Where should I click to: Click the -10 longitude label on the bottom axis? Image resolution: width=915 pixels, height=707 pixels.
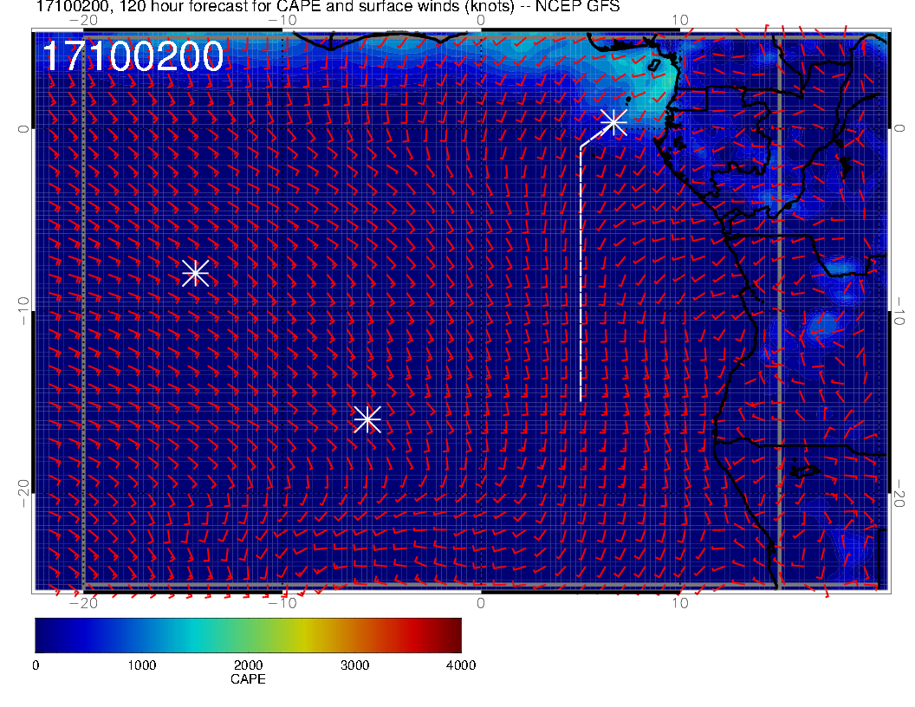tap(282, 603)
